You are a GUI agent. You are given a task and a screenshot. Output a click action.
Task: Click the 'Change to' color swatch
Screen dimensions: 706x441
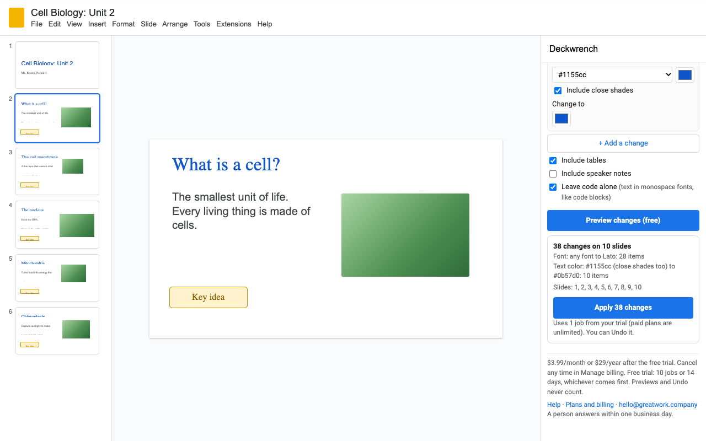[x=561, y=119]
